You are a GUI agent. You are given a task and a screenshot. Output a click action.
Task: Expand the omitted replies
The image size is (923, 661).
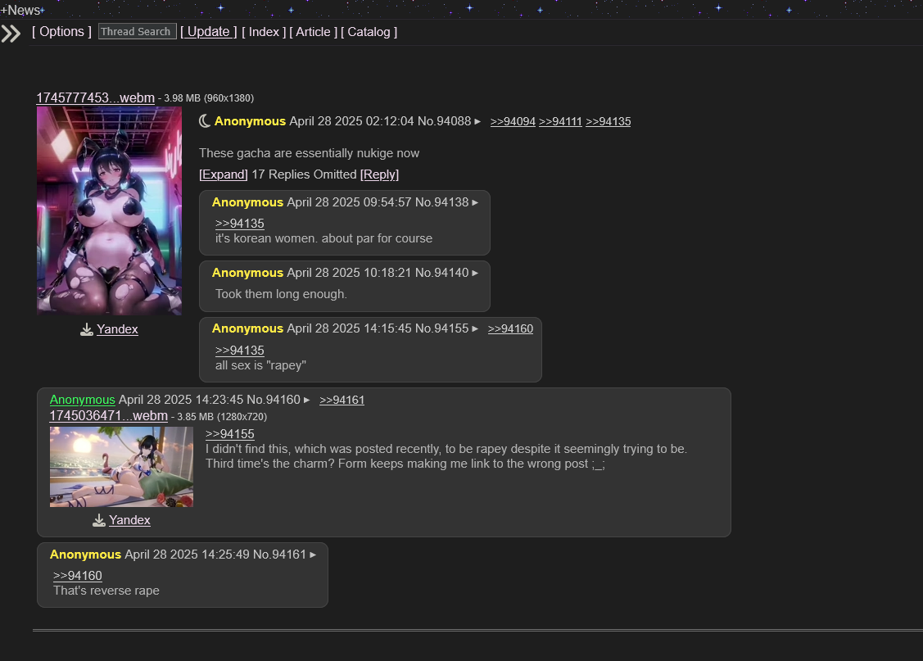click(x=223, y=174)
